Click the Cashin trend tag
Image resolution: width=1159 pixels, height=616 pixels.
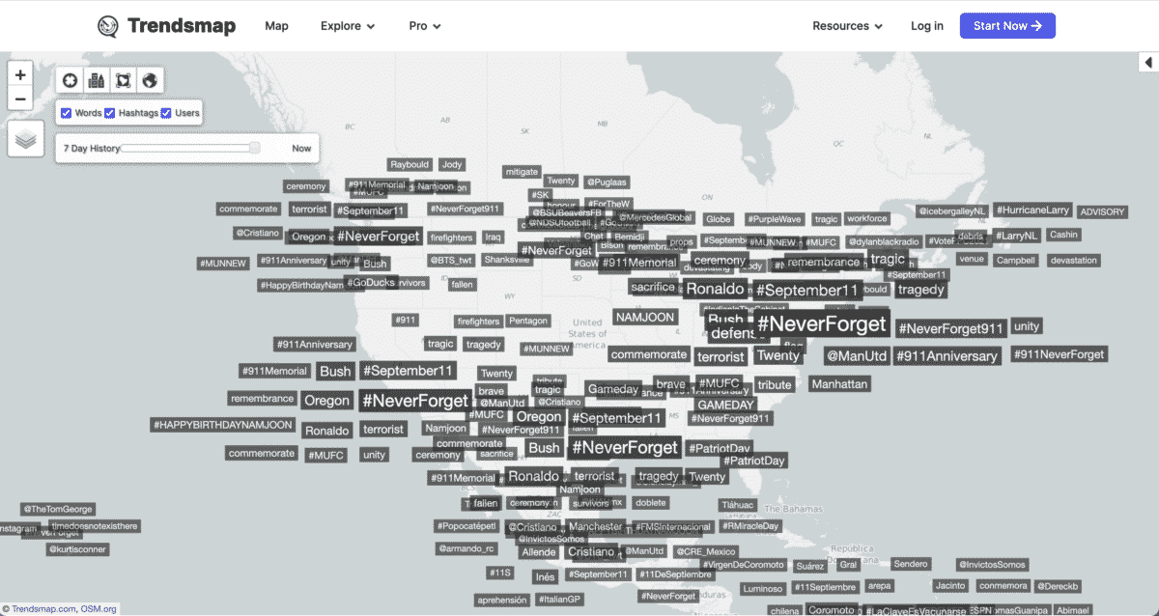[x=1063, y=235]
